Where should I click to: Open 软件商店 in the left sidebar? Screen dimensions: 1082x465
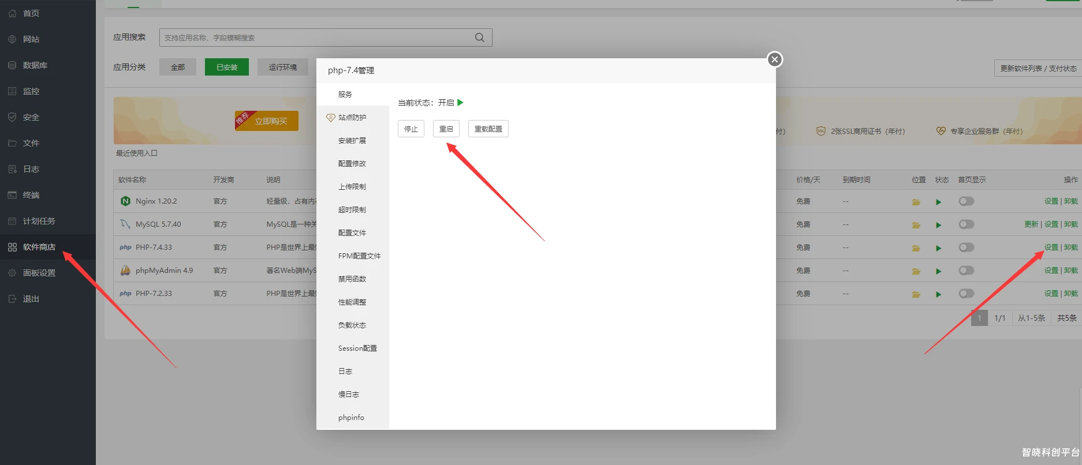(x=39, y=247)
